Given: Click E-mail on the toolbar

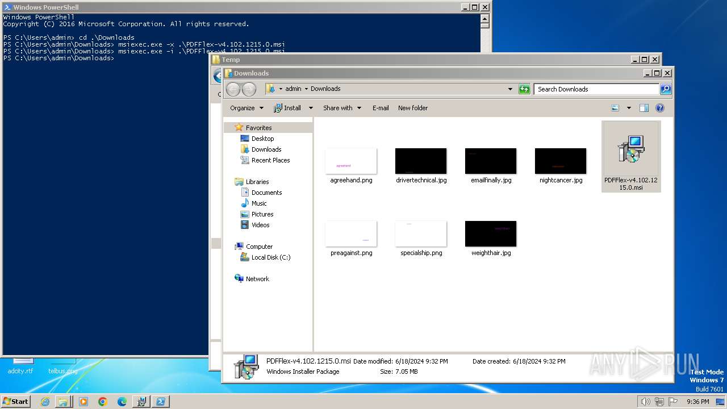Looking at the screenshot, I should (381, 108).
